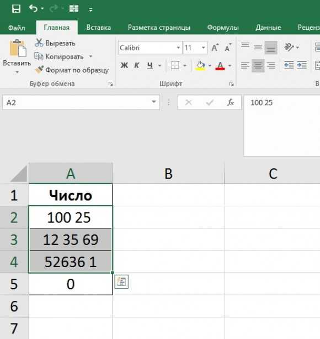The image size is (320, 339).
Task: Click the Increase Font Size icon
Action: 215,48
